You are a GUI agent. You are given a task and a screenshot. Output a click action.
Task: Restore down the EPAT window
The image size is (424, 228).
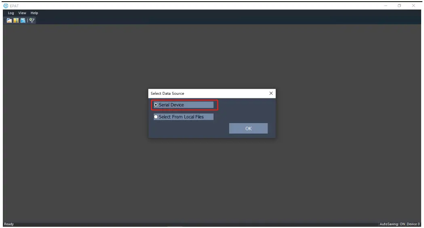click(399, 6)
